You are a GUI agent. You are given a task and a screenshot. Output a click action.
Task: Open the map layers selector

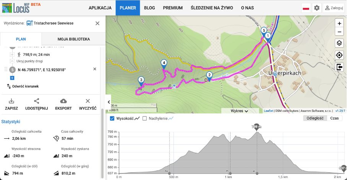[x=339, y=43]
